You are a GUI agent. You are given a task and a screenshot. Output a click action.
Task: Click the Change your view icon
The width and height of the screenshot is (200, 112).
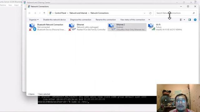pyautogui.click(x=181, y=20)
